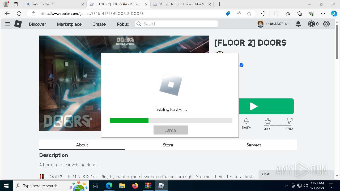Close the [FLOOR 2] DOORS tab
The height and width of the screenshot is (191, 340).
[146, 4]
